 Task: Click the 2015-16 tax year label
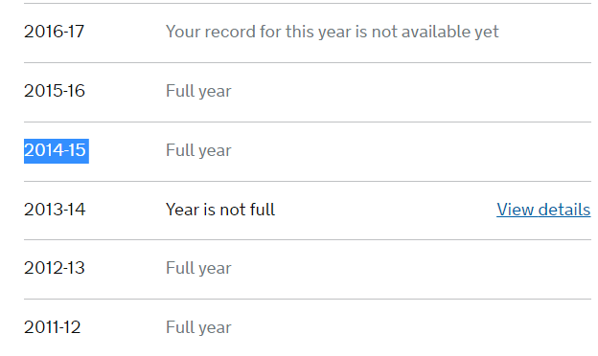click(55, 91)
